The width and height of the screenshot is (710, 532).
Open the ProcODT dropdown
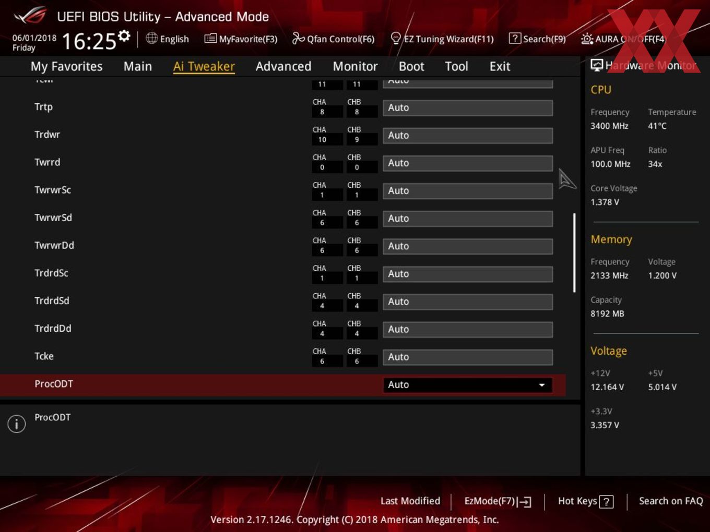[468, 385]
